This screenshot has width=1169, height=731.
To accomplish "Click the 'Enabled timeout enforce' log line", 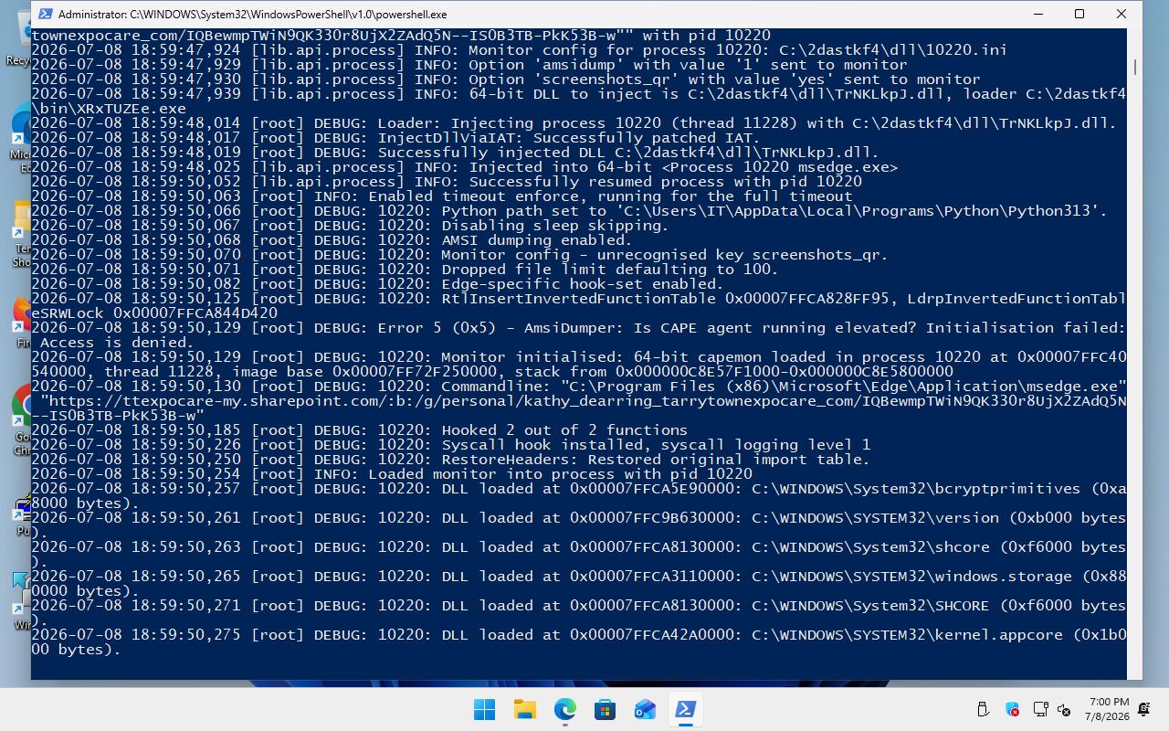I will click(442, 196).
